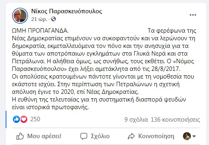Click the globe public audience icon
Image resolution: width=209 pixels, height=145 pixels.
click(53, 19)
